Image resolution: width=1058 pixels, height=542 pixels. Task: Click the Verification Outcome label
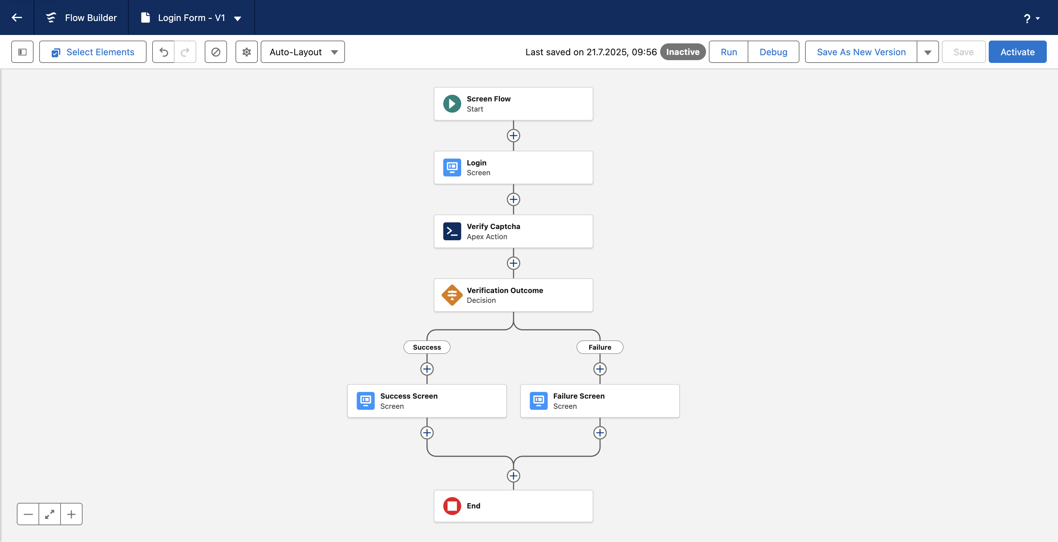pos(505,290)
